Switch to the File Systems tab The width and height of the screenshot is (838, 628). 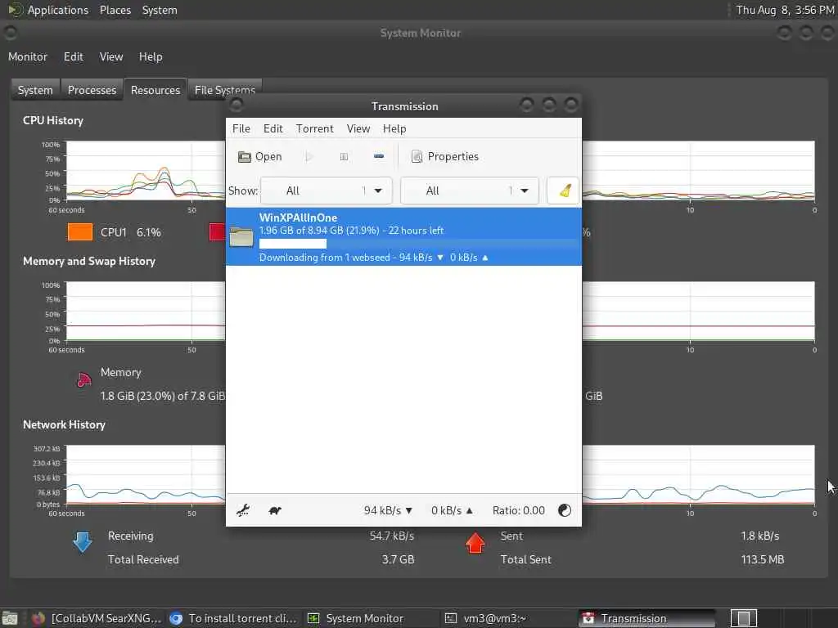[224, 90]
